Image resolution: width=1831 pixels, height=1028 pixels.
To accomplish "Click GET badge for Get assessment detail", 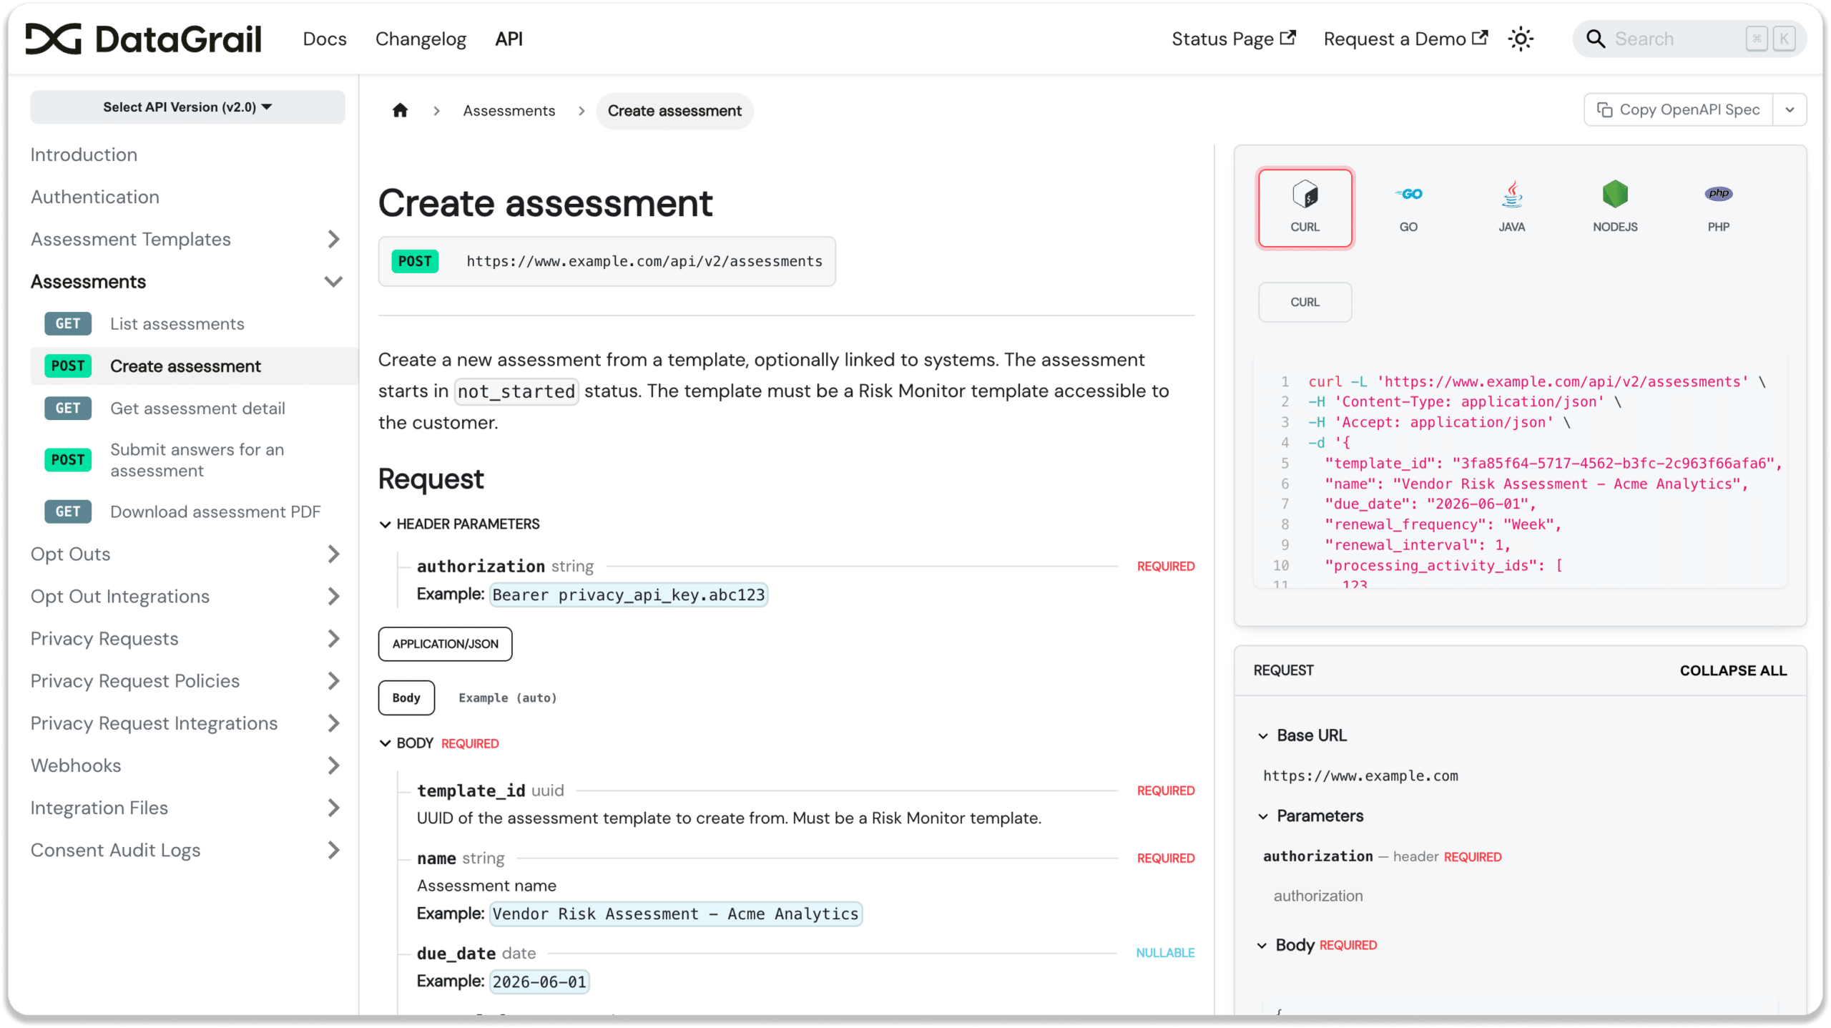I will coord(68,408).
